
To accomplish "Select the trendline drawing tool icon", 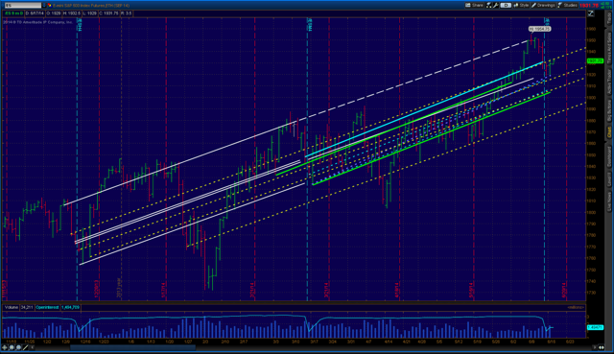I will coord(26,347).
